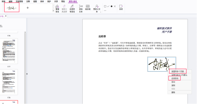Open the 保护 menu tab
This screenshot has height=104, width=197.
coord(49,1)
